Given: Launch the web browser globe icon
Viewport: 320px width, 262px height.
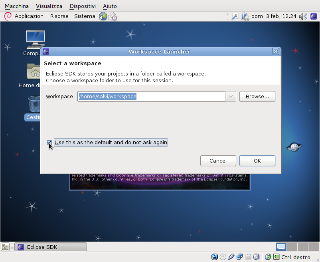Looking at the screenshot, I should pos(103,16).
